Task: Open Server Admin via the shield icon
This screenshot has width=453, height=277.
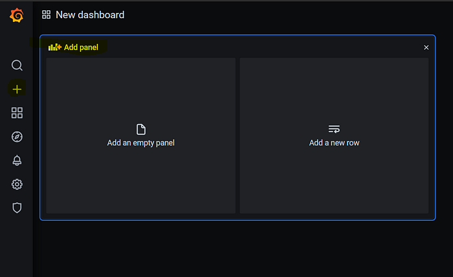Action: 17,208
